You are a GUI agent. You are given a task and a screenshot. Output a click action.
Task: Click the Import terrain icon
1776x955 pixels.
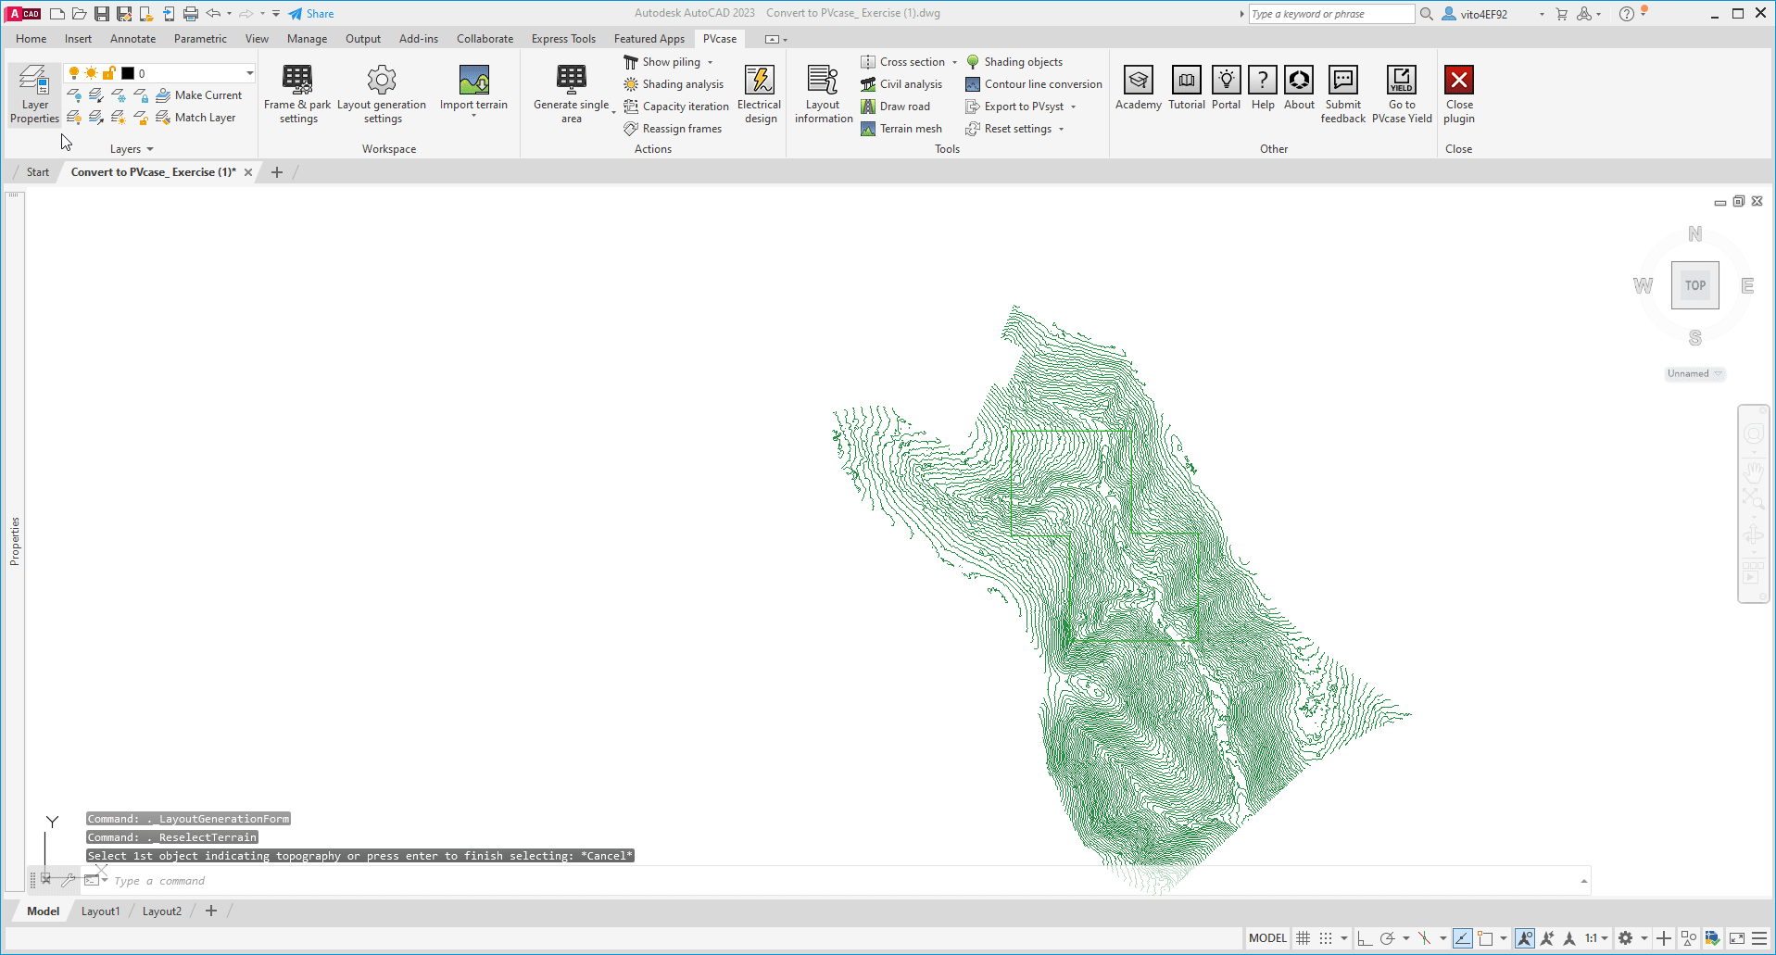tap(473, 81)
